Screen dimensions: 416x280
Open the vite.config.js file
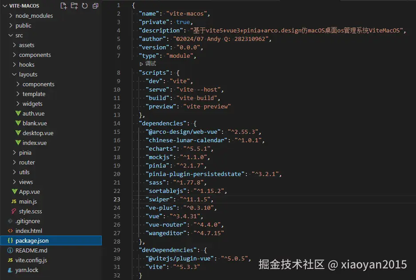pos(31,260)
